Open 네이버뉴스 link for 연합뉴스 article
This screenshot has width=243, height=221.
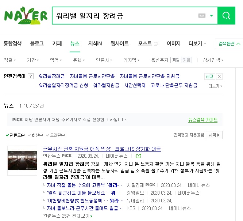(117, 156)
